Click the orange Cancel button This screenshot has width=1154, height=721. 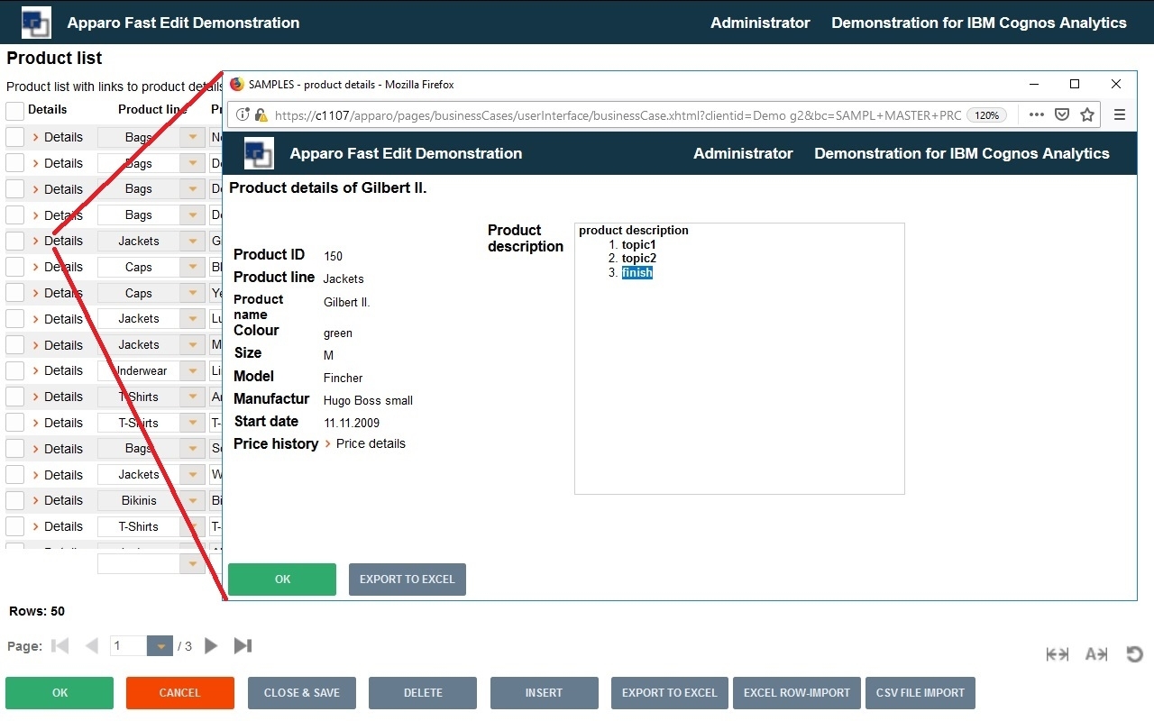180,693
